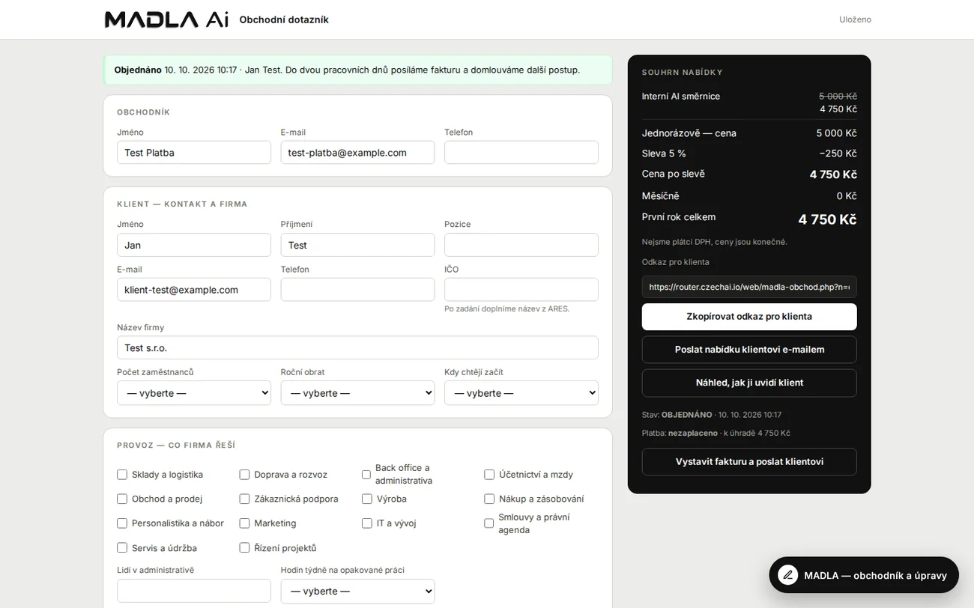Select the Účetnictví a mzdy checkbox
Image resolution: width=974 pixels, height=608 pixels.
(x=489, y=475)
